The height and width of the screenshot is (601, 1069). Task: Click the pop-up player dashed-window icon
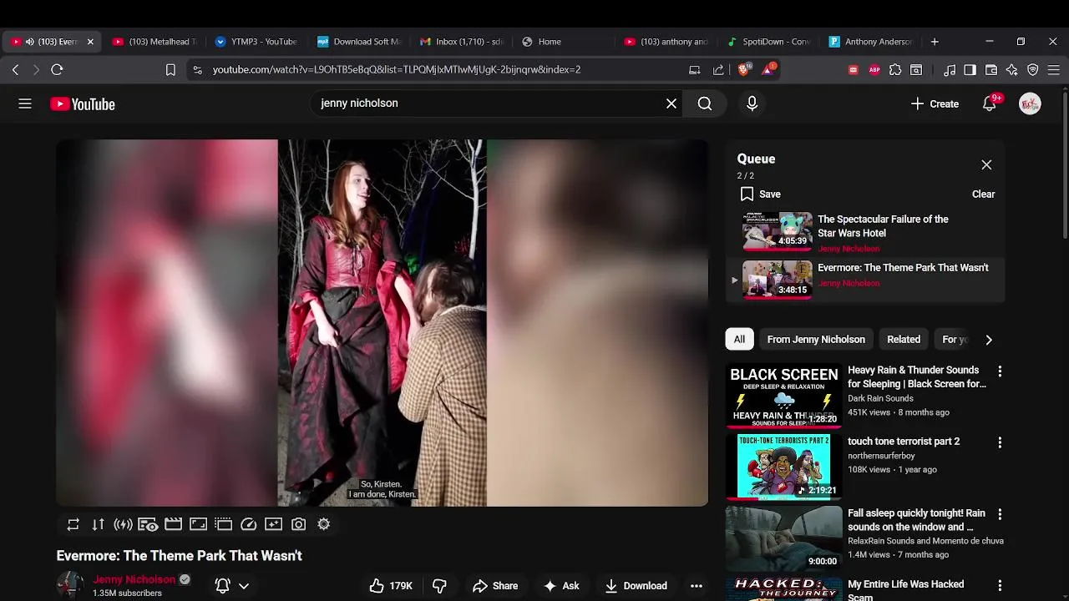[x=223, y=524]
